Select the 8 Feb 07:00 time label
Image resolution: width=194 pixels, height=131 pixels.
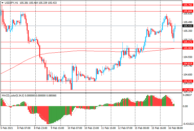[24, 128]
